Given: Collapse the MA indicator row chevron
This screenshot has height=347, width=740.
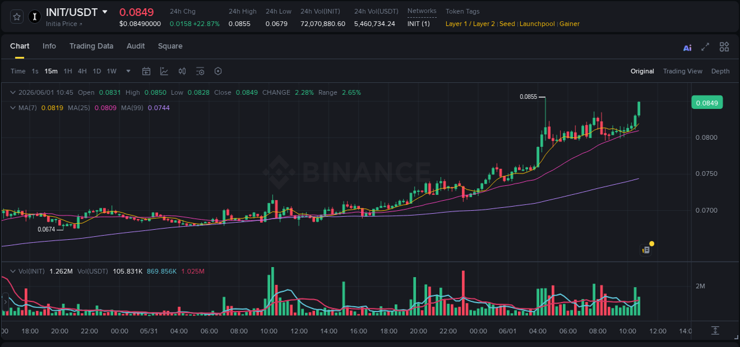Looking at the screenshot, I should pos(13,108).
